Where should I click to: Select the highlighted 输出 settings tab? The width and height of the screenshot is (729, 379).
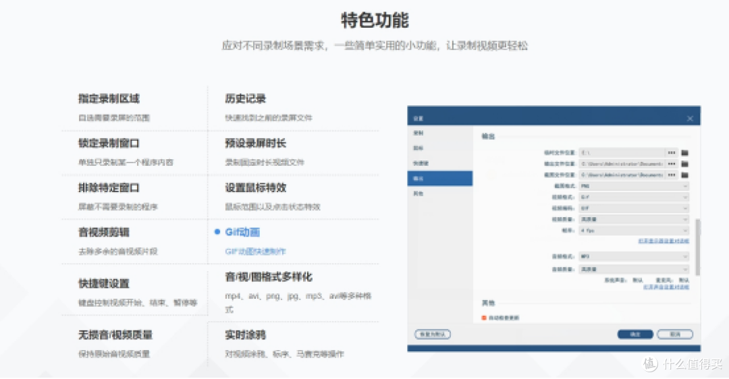[x=440, y=178]
